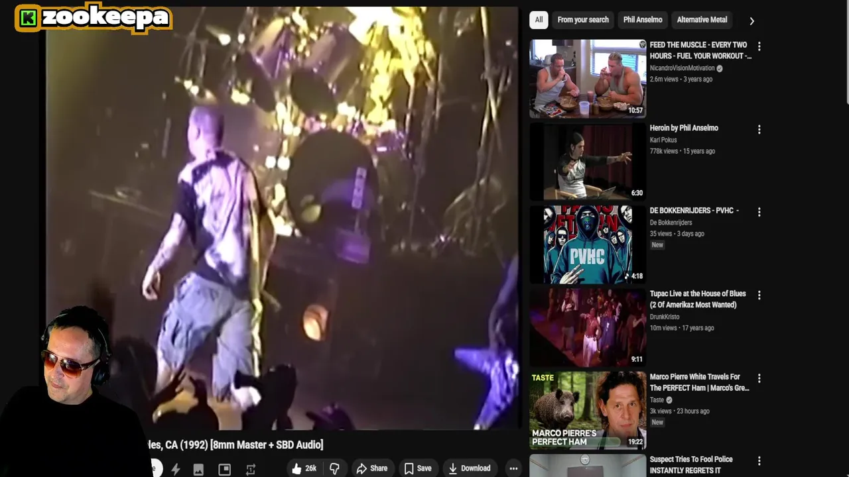Click the lightning bolt icon under the video

click(x=176, y=469)
